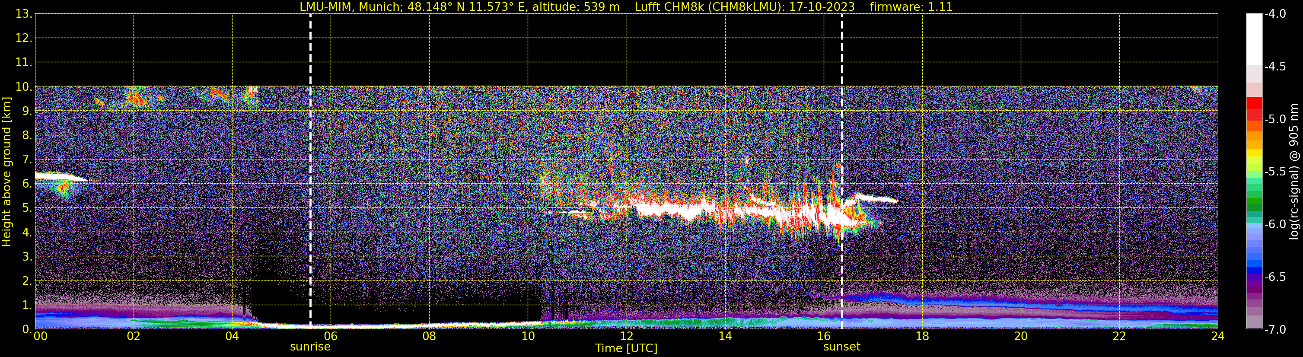1303x357 pixels.
Task: Click the '-5.0' colorbar tick label
Action: pos(1275,119)
